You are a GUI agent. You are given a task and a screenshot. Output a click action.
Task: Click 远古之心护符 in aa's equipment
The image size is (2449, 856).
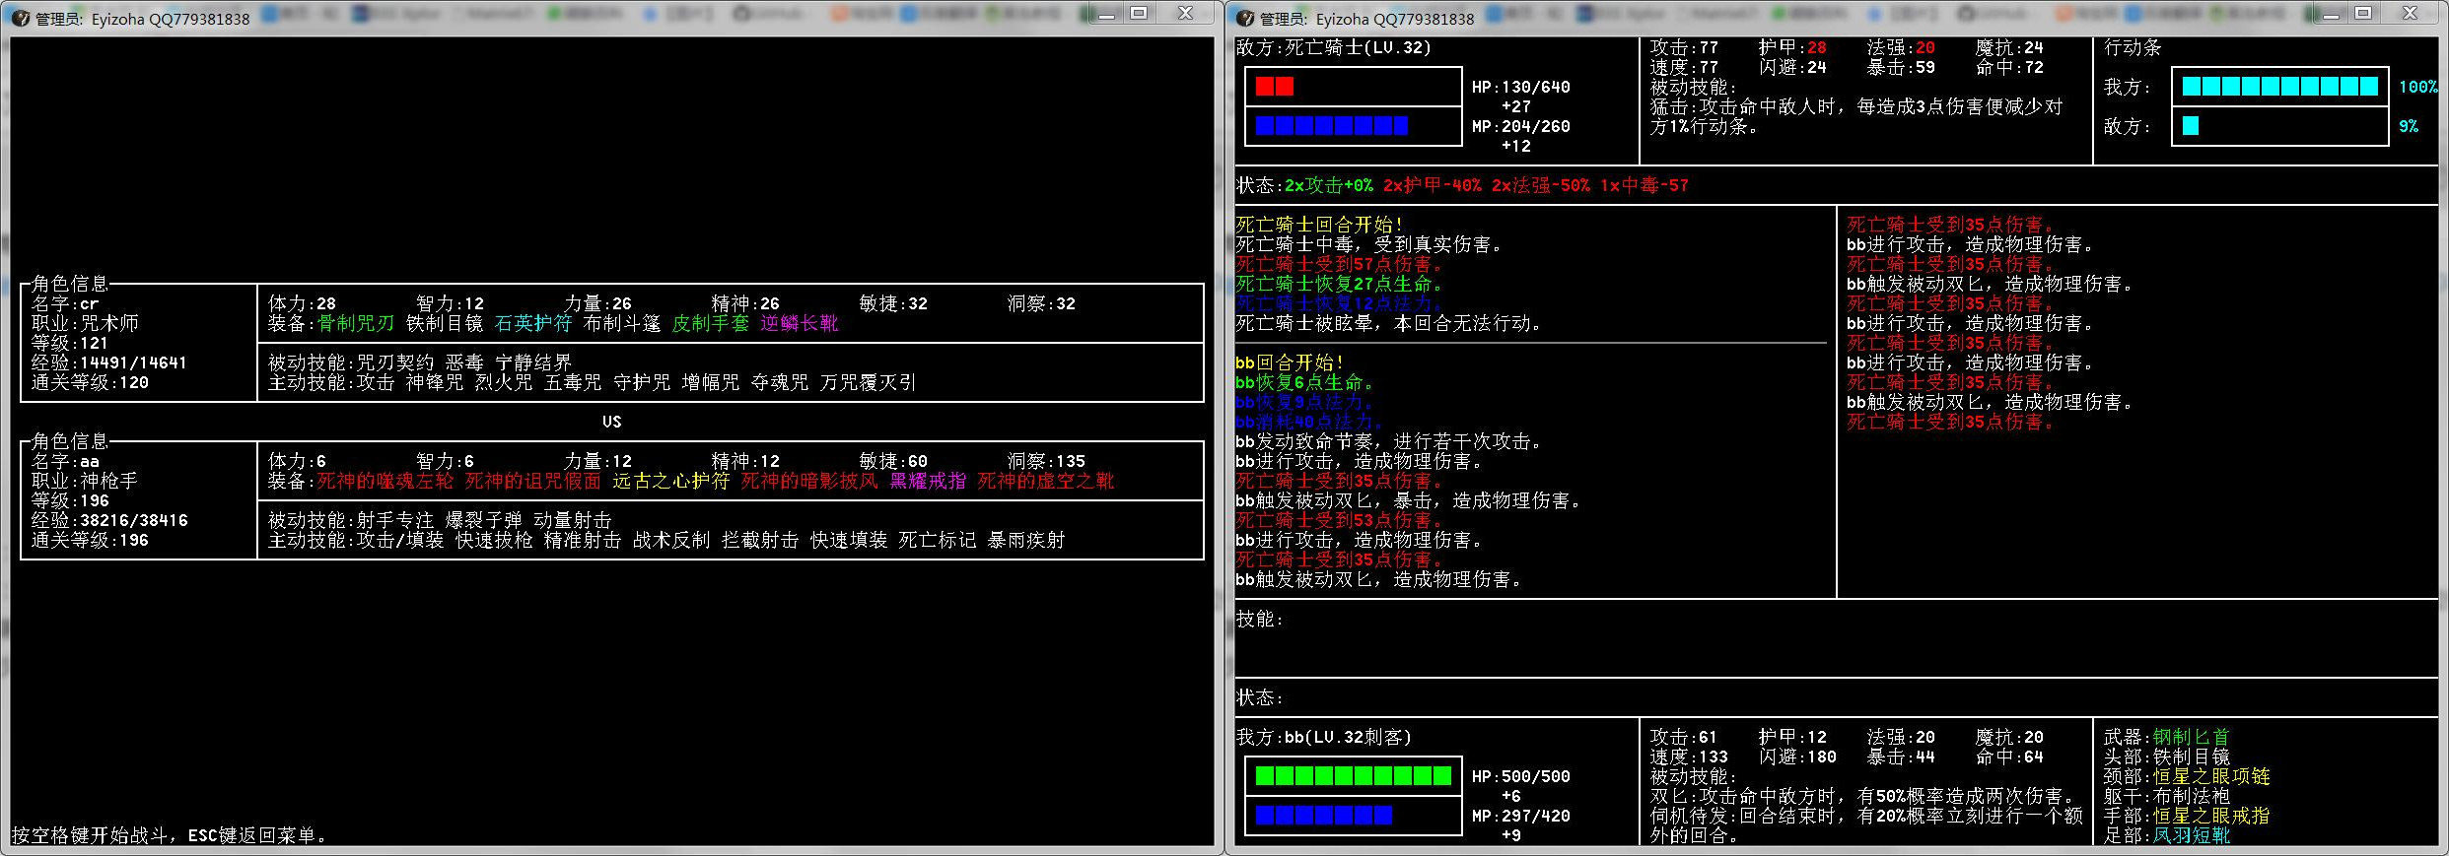(671, 481)
